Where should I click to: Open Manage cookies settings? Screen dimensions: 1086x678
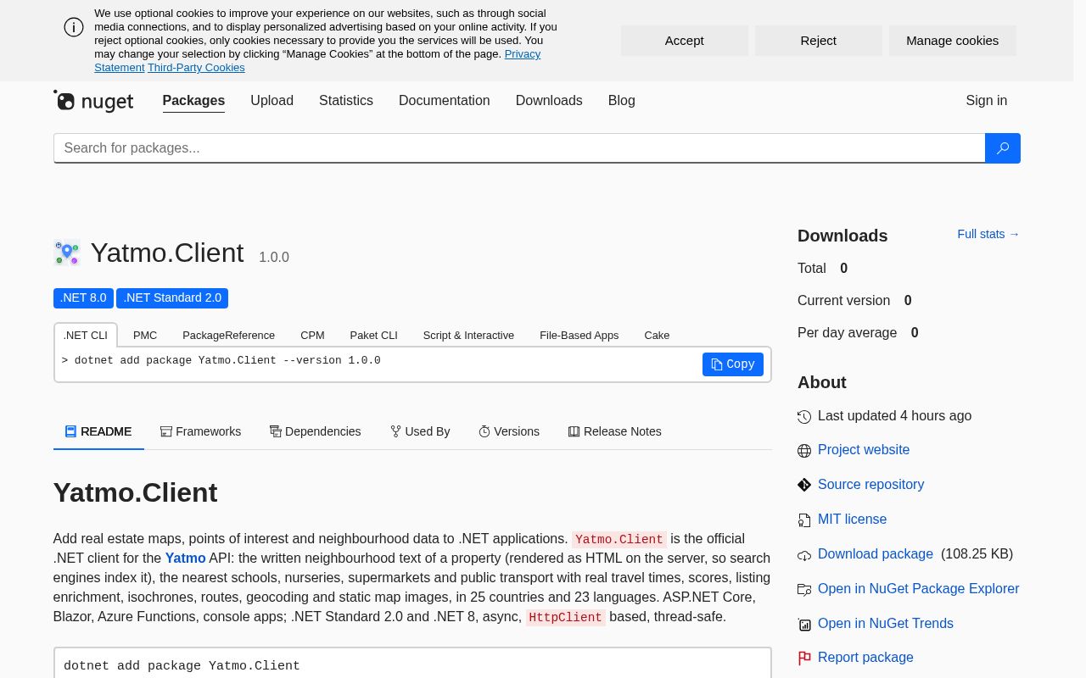[x=953, y=41]
